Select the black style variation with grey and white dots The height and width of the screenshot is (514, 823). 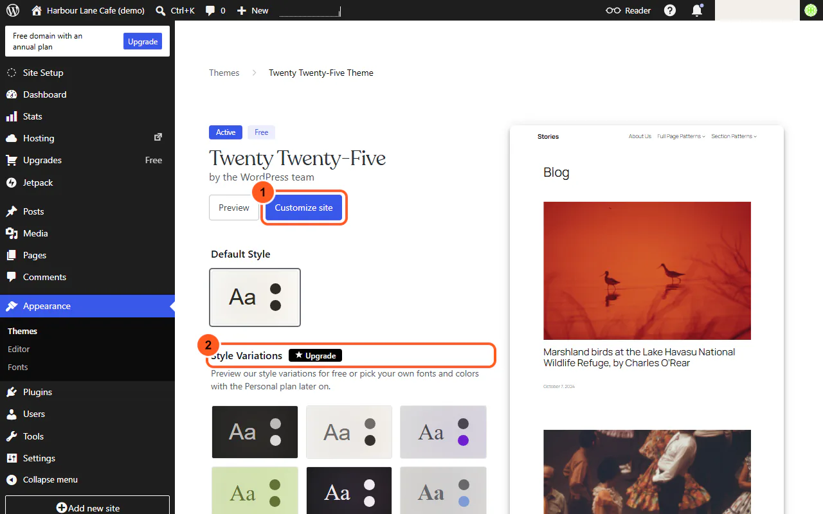[255, 432]
